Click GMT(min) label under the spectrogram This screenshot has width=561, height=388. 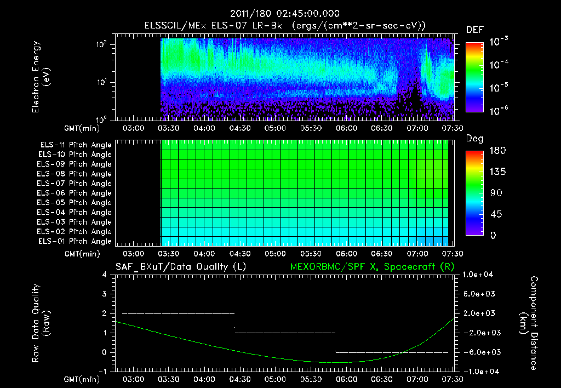tap(82, 128)
